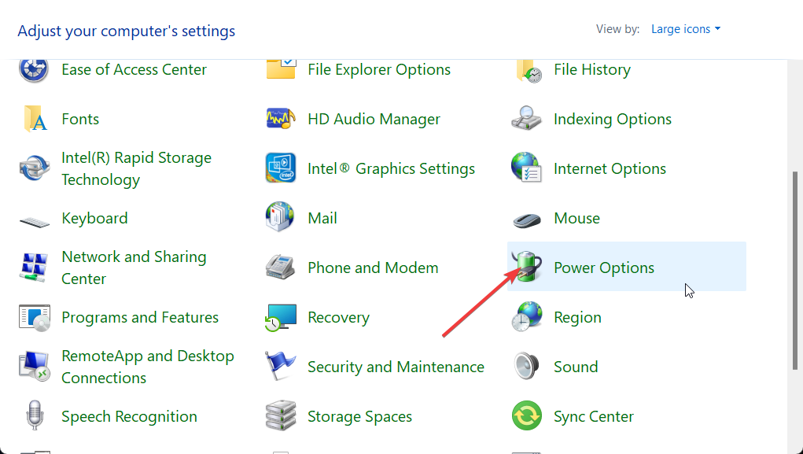Screen dimensions: 803x454
Task: Click the Recovery icon
Action: click(x=280, y=317)
